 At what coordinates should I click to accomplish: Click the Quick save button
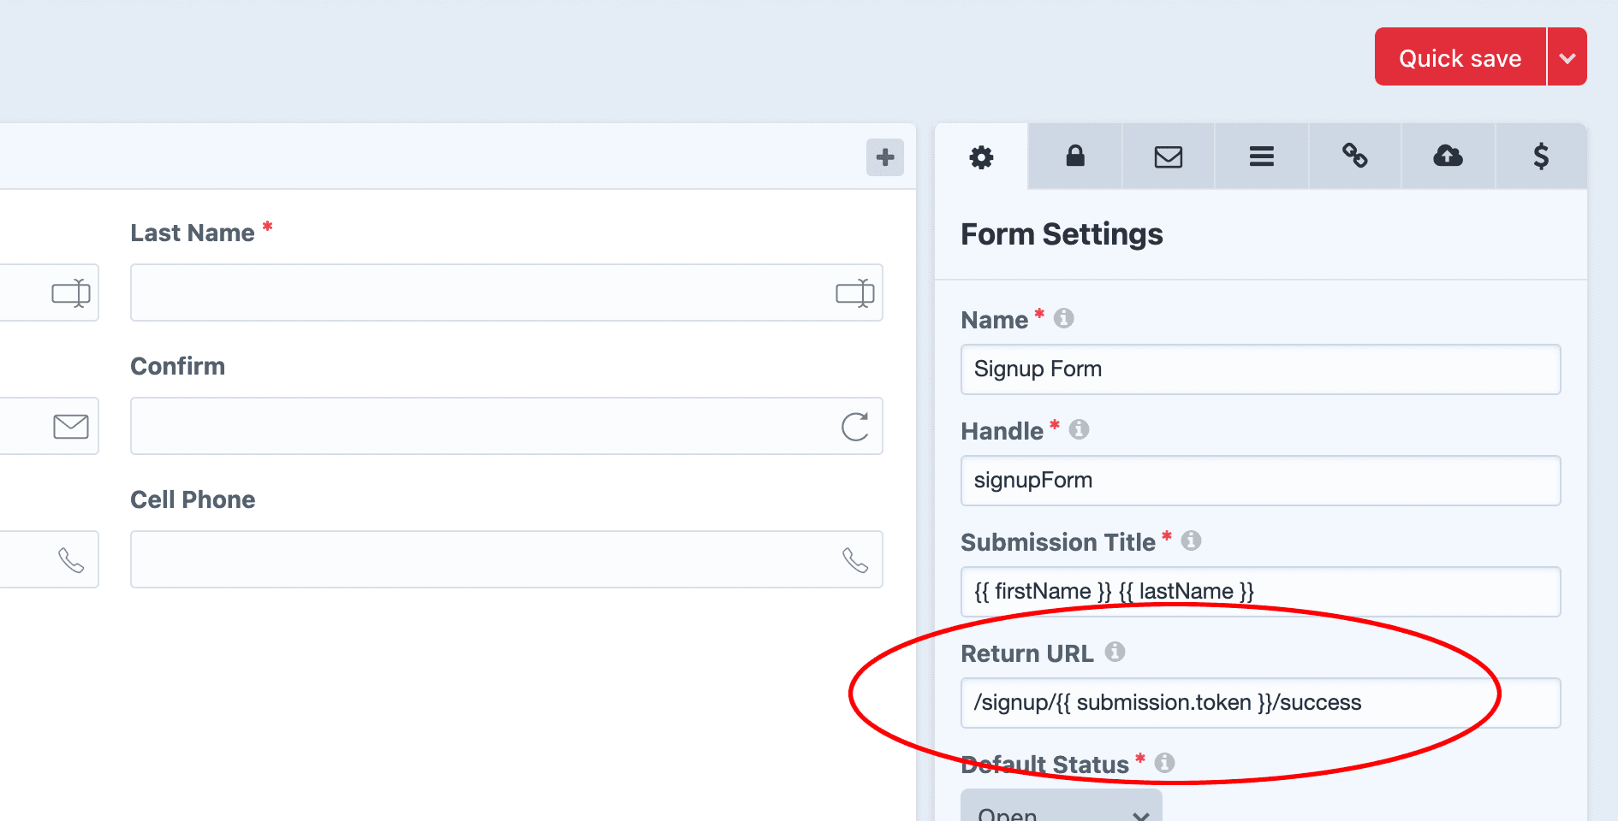(1459, 56)
